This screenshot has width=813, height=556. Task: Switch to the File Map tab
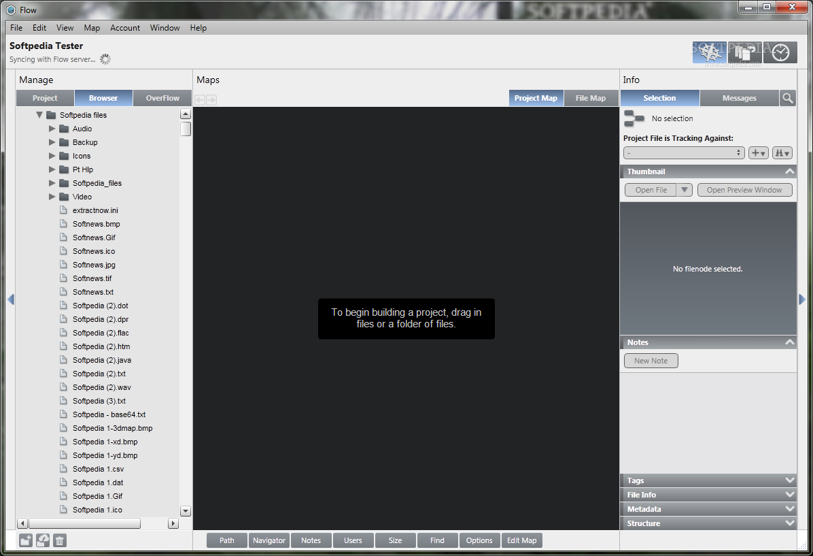pyautogui.click(x=591, y=98)
